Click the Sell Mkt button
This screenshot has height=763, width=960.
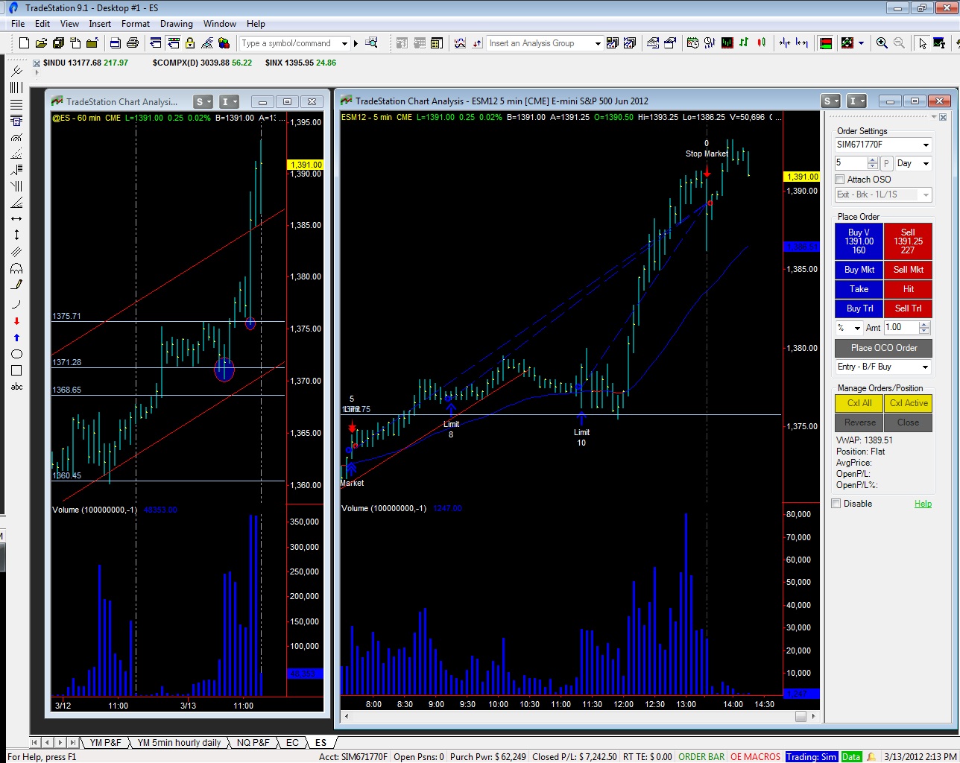(x=909, y=270)
